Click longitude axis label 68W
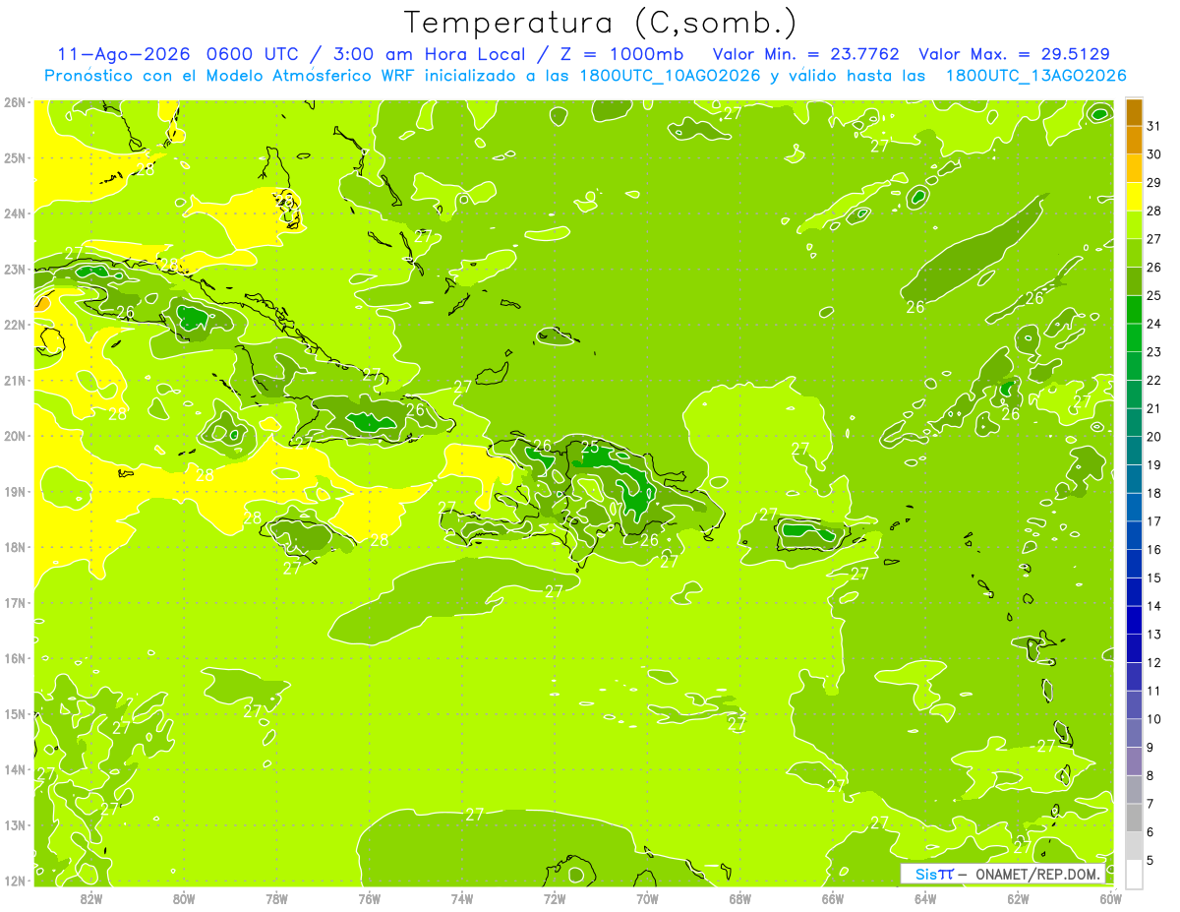Image resolution: width=1180 pixels, height=912 pixels. click(740, 899)
